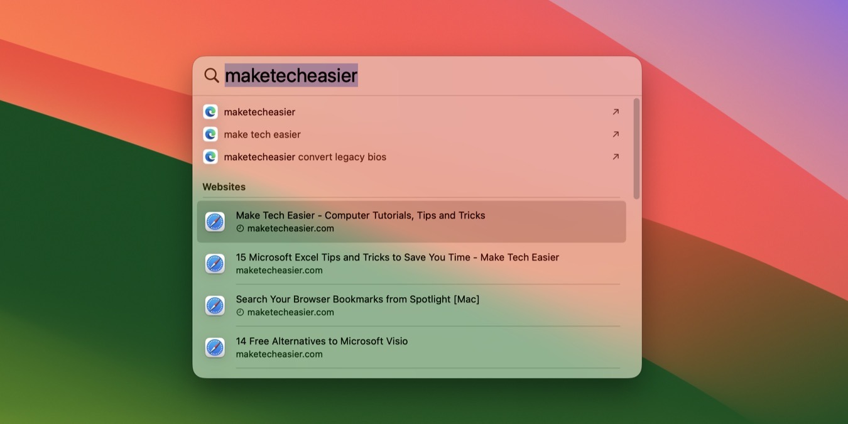
Task: Click the Microsoft Edge icon beside 'maketecheasier' suggestion
Action: pos(210,111)
